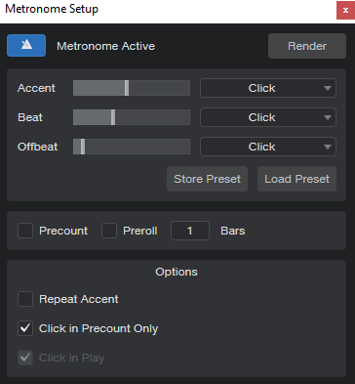Toggle the disabled Click in Play checkbox
The width and height of the screenshot is (355, 384).
pyautogui.click(x=25, y=358)
